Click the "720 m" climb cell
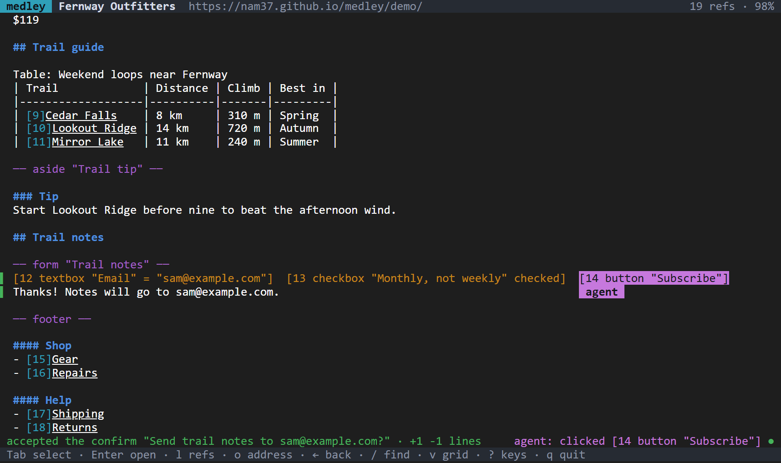 pyautogui.click(x=244, y=128)
